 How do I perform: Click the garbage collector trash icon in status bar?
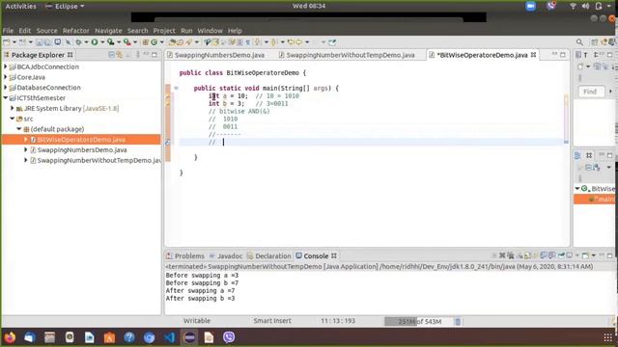tap(458, 321)
